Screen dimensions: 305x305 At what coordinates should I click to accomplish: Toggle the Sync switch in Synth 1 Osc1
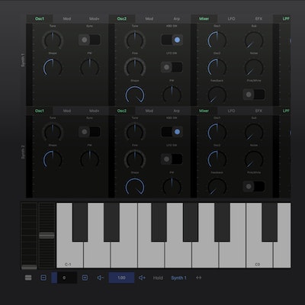click(x=89, y=40)
